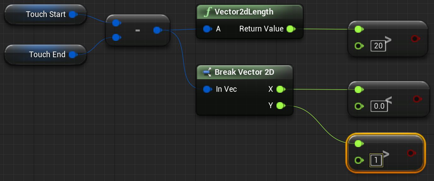The image size is (434, 181).
Task: Select the Break Vector 2D node title
Action: [x=244, y=72]
